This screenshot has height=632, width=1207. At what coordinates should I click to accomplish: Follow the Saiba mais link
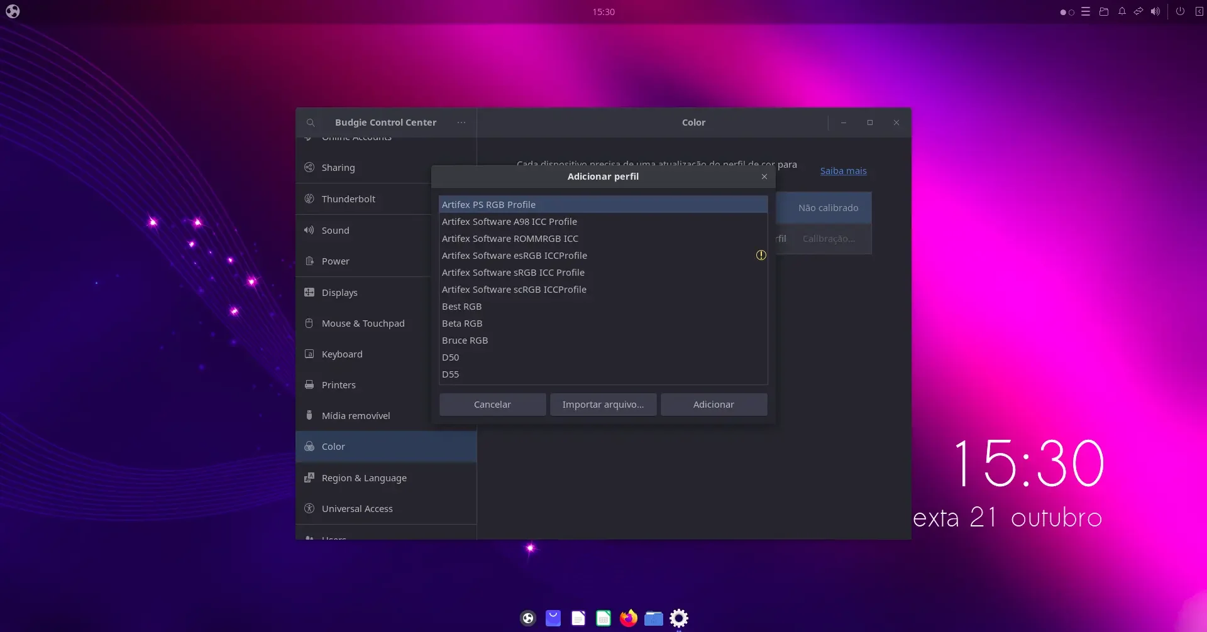pos(843,171)
